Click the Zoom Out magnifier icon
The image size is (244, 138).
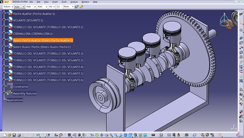116,135
